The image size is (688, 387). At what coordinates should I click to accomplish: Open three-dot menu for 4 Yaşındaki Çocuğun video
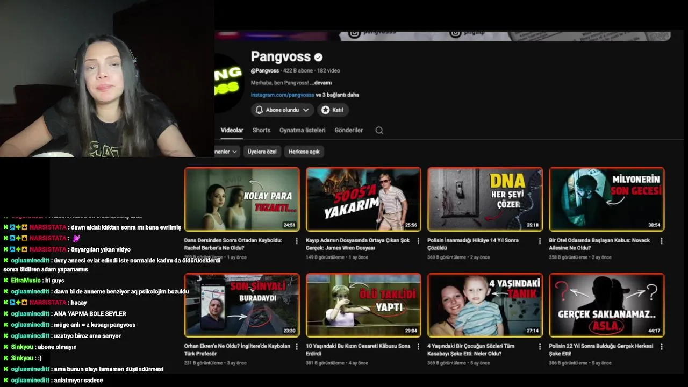540,347
